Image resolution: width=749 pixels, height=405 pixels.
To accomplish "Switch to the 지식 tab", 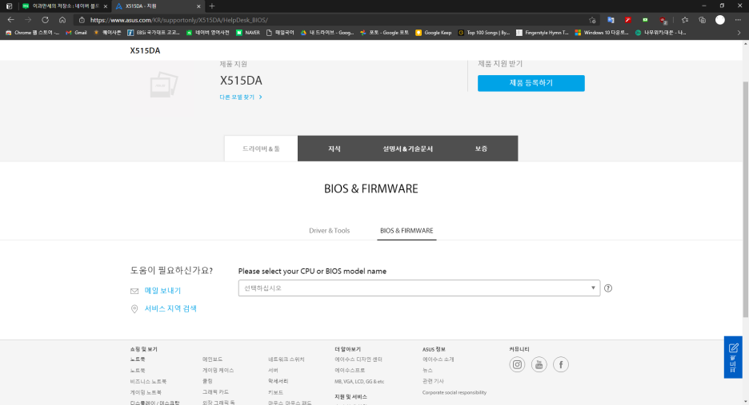I will tap(334, 149).
